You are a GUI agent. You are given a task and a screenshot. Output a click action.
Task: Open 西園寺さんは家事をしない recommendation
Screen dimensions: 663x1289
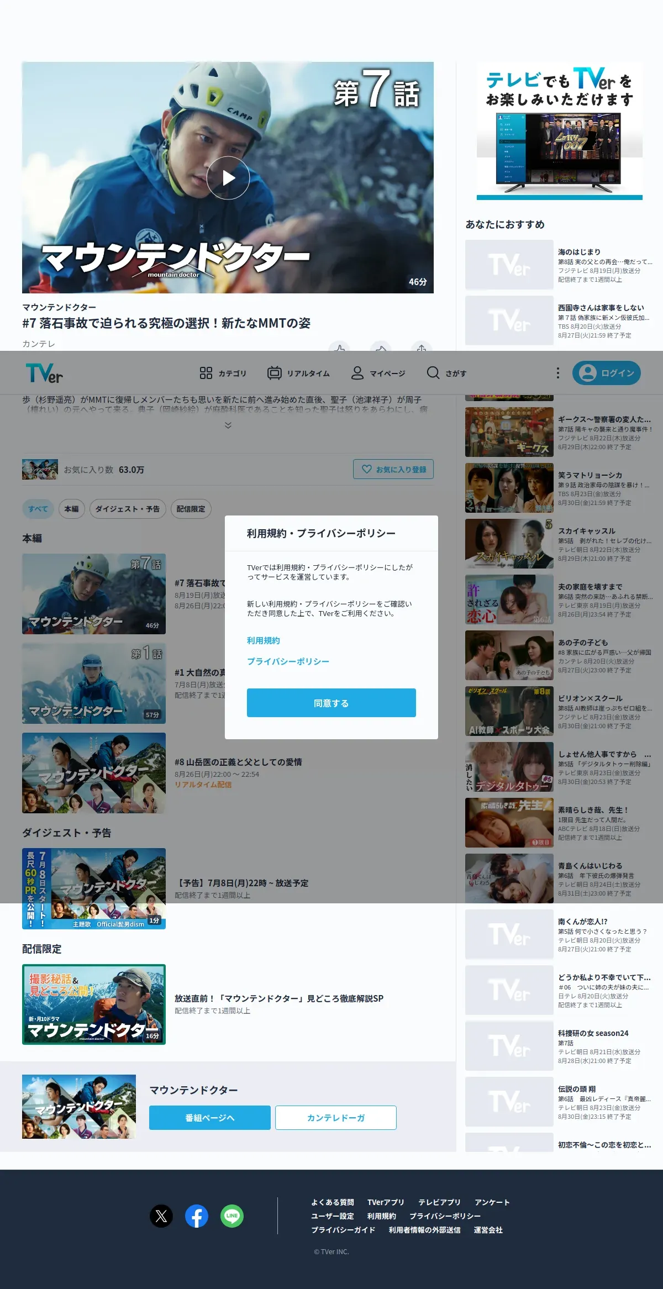coord(559,320)
